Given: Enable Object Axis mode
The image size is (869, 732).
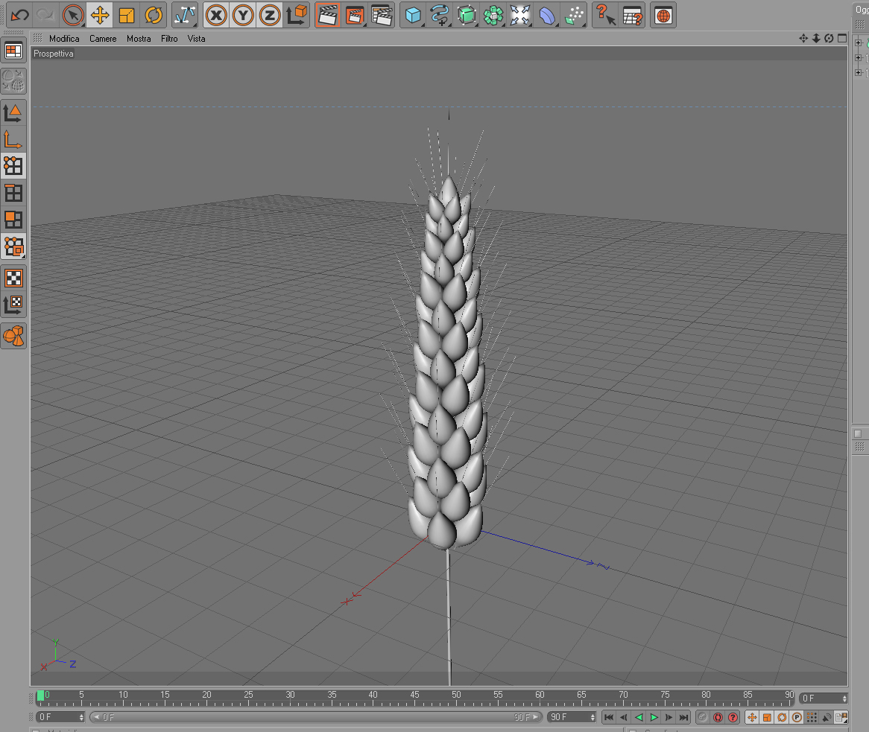Looking at the screenshot, I should pyautogui.click(x=13, y=139).
